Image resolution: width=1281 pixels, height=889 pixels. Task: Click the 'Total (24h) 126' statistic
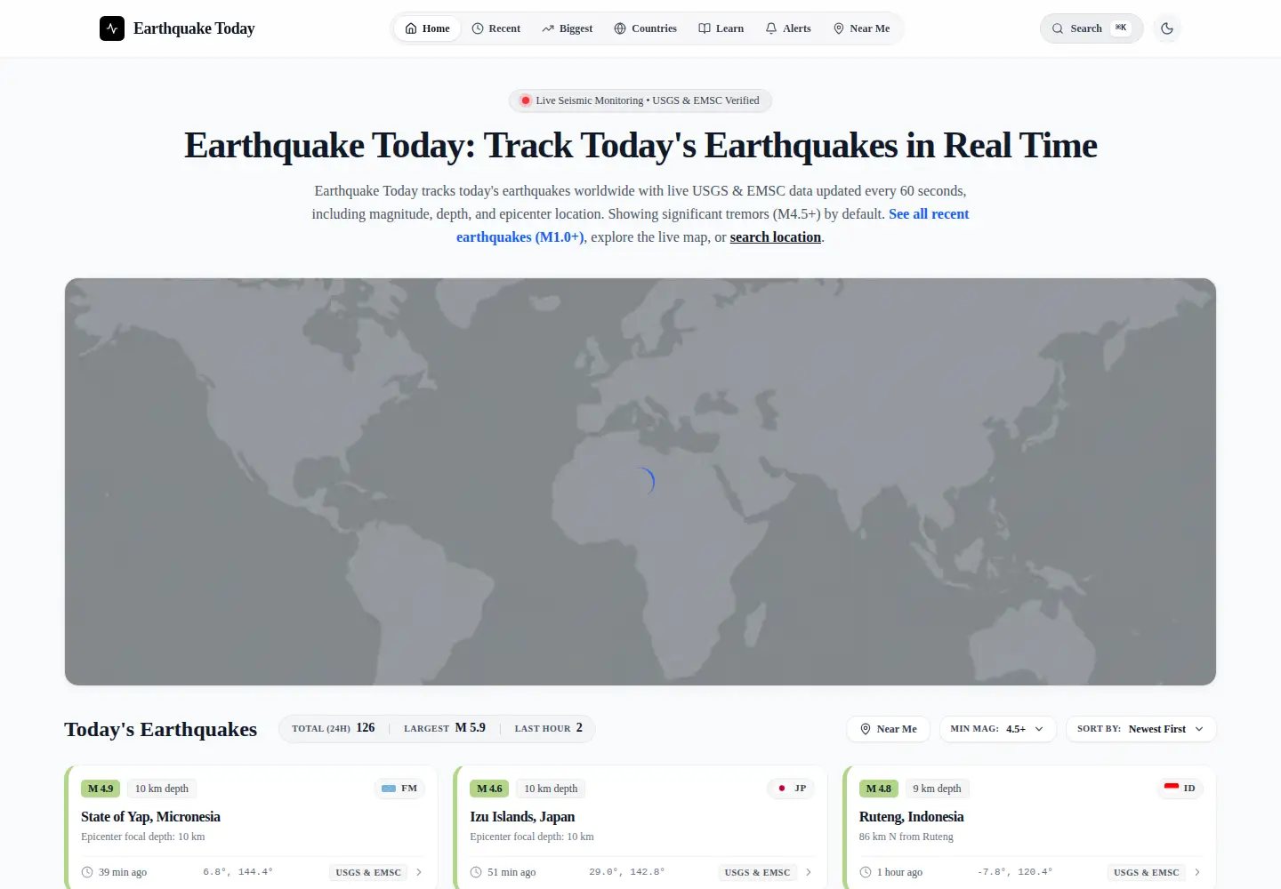[334, 728]
